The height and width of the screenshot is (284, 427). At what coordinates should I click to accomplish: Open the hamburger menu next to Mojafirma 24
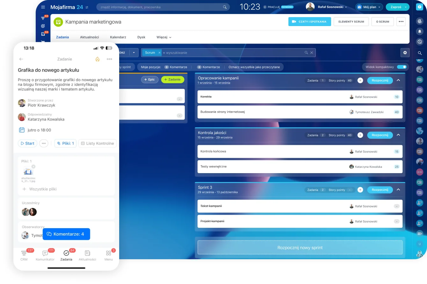point(43,7)
